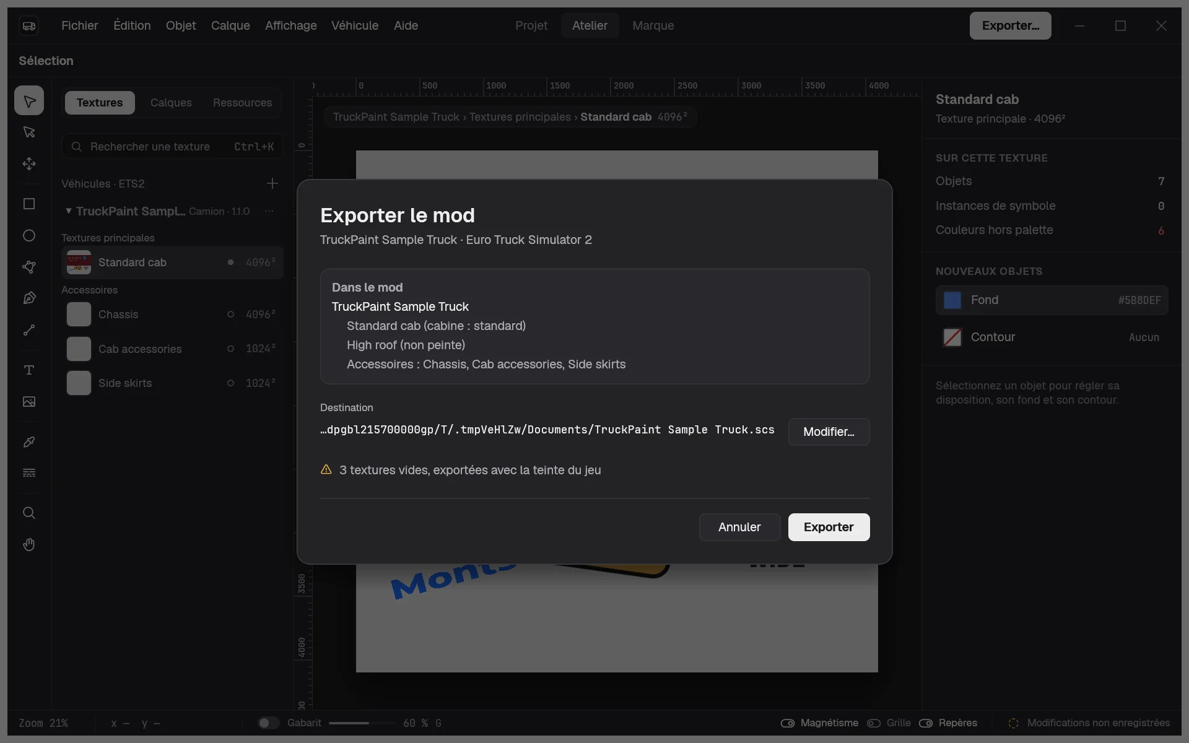Collapse the TruckPaint Sample Truck tree
The image size is (1189, 743).
click(69, 211)
